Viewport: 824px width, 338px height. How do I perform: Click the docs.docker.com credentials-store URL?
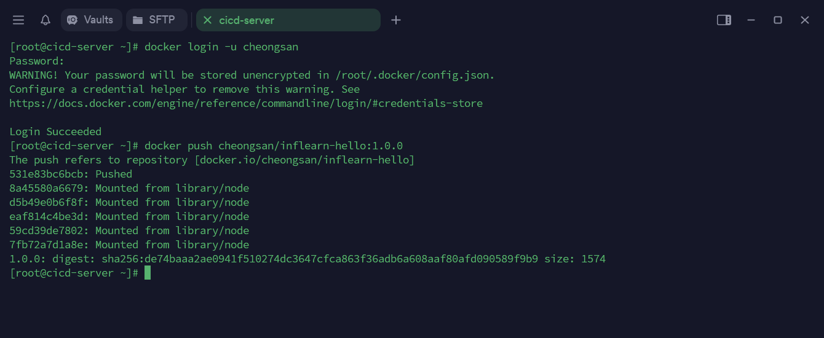(246, 103)
